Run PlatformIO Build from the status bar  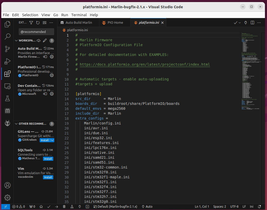click(x=49, y=206)
